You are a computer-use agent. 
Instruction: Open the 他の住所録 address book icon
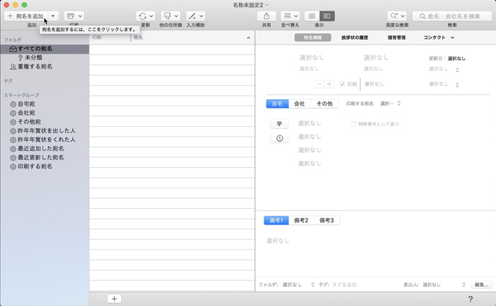tap(167, 15)
